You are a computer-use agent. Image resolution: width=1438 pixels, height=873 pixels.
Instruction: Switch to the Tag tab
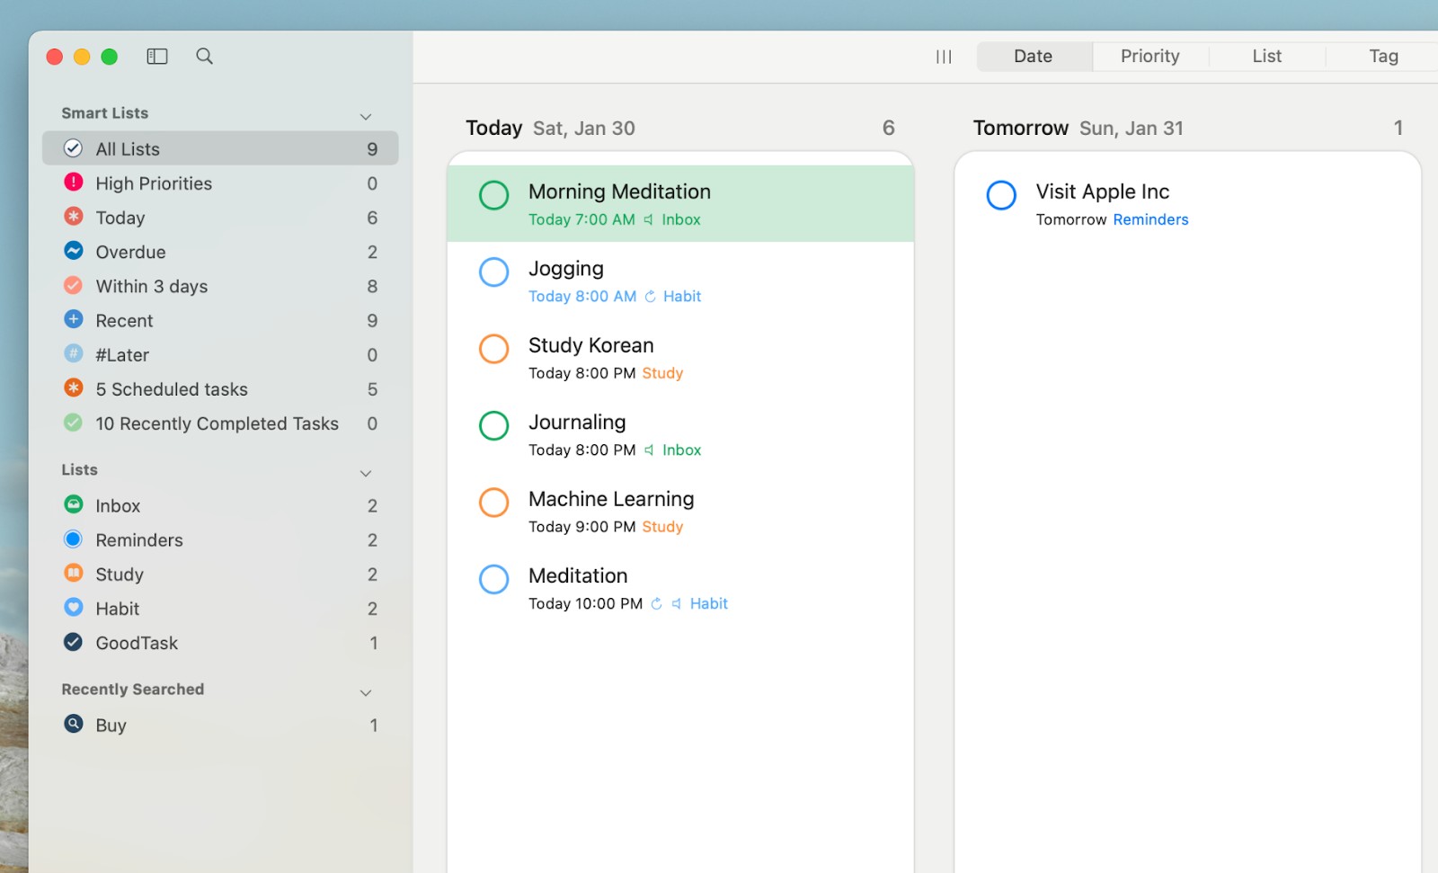click(x=1382, y=56)
